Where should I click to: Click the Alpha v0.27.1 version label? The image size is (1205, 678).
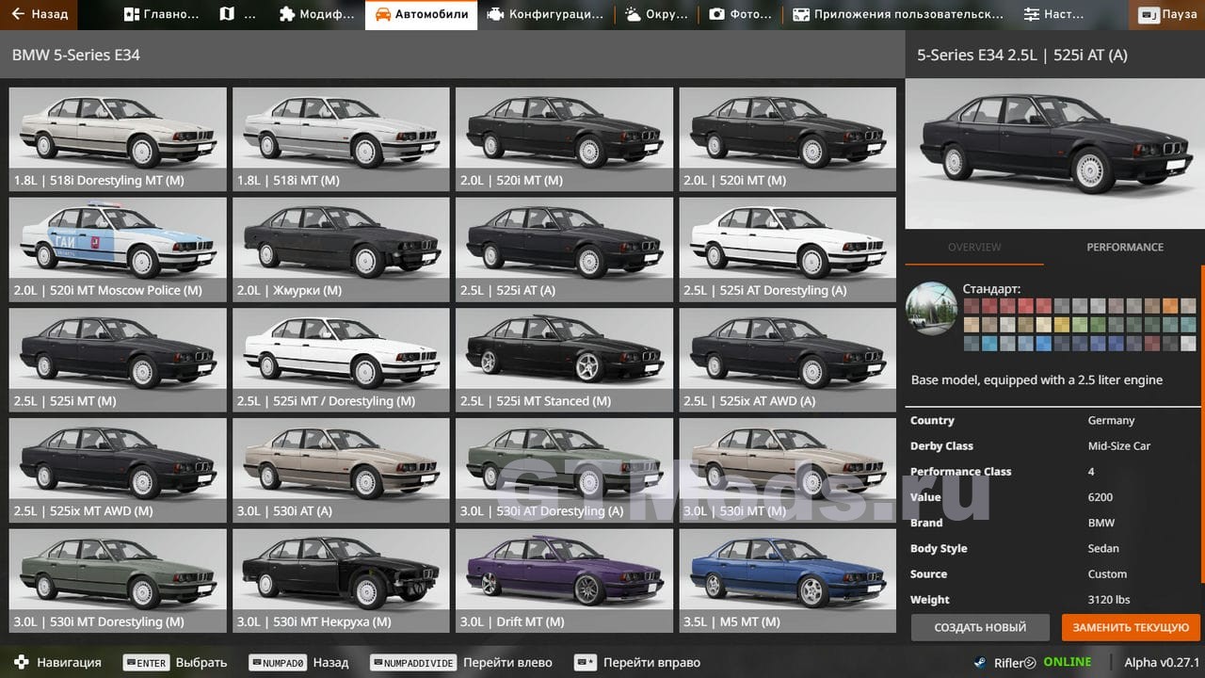(x=1162, y=662)
